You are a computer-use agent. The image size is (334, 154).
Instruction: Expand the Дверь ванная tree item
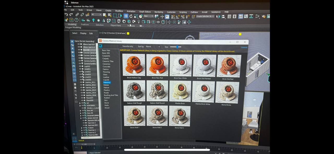click(x=81, y=118)
